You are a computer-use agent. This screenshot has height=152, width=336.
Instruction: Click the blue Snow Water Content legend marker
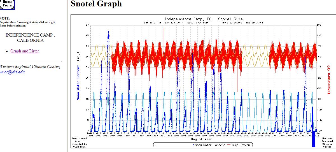click(193, 145)
